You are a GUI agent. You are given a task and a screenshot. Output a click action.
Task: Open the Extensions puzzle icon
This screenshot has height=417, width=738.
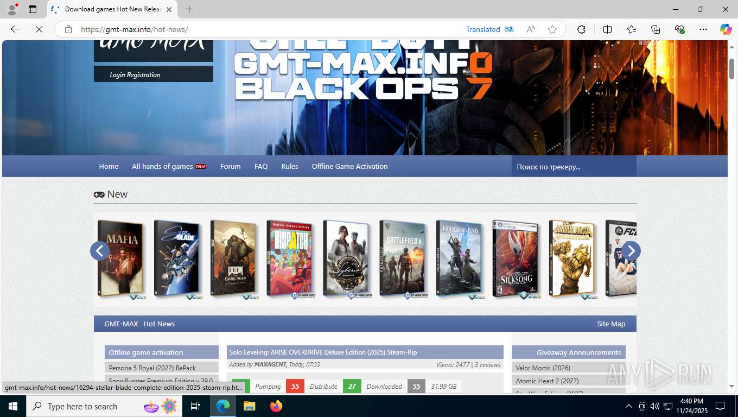tap(581, 29)
